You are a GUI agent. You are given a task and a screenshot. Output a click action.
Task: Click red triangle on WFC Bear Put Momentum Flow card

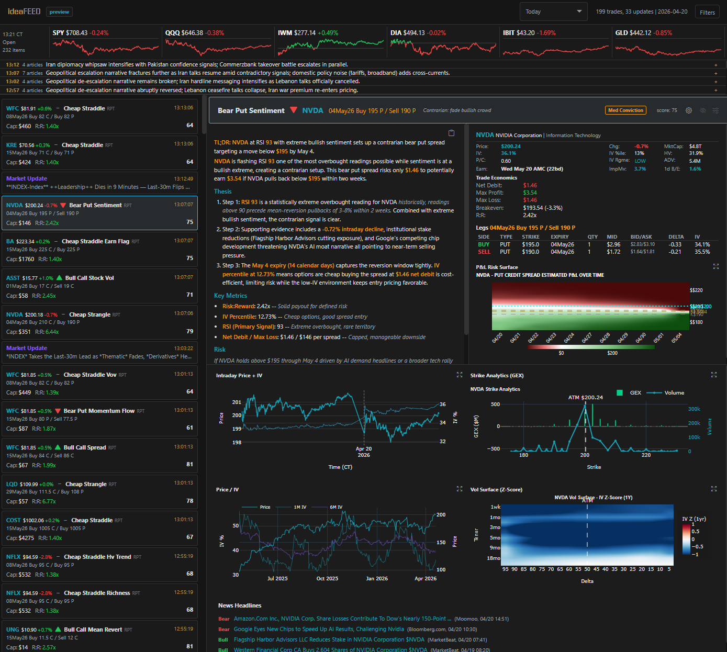pos(58,411)
